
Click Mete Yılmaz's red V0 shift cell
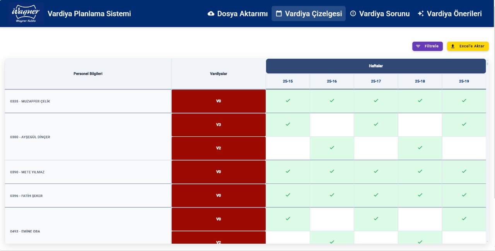[x=218, y=172]
